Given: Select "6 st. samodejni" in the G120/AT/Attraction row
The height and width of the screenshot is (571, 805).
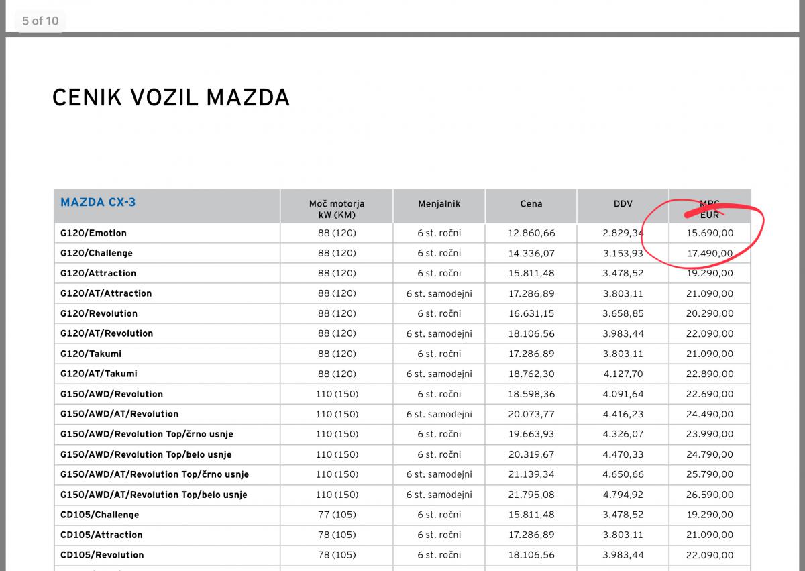Looking at the screenshot, I should (439, 293).
